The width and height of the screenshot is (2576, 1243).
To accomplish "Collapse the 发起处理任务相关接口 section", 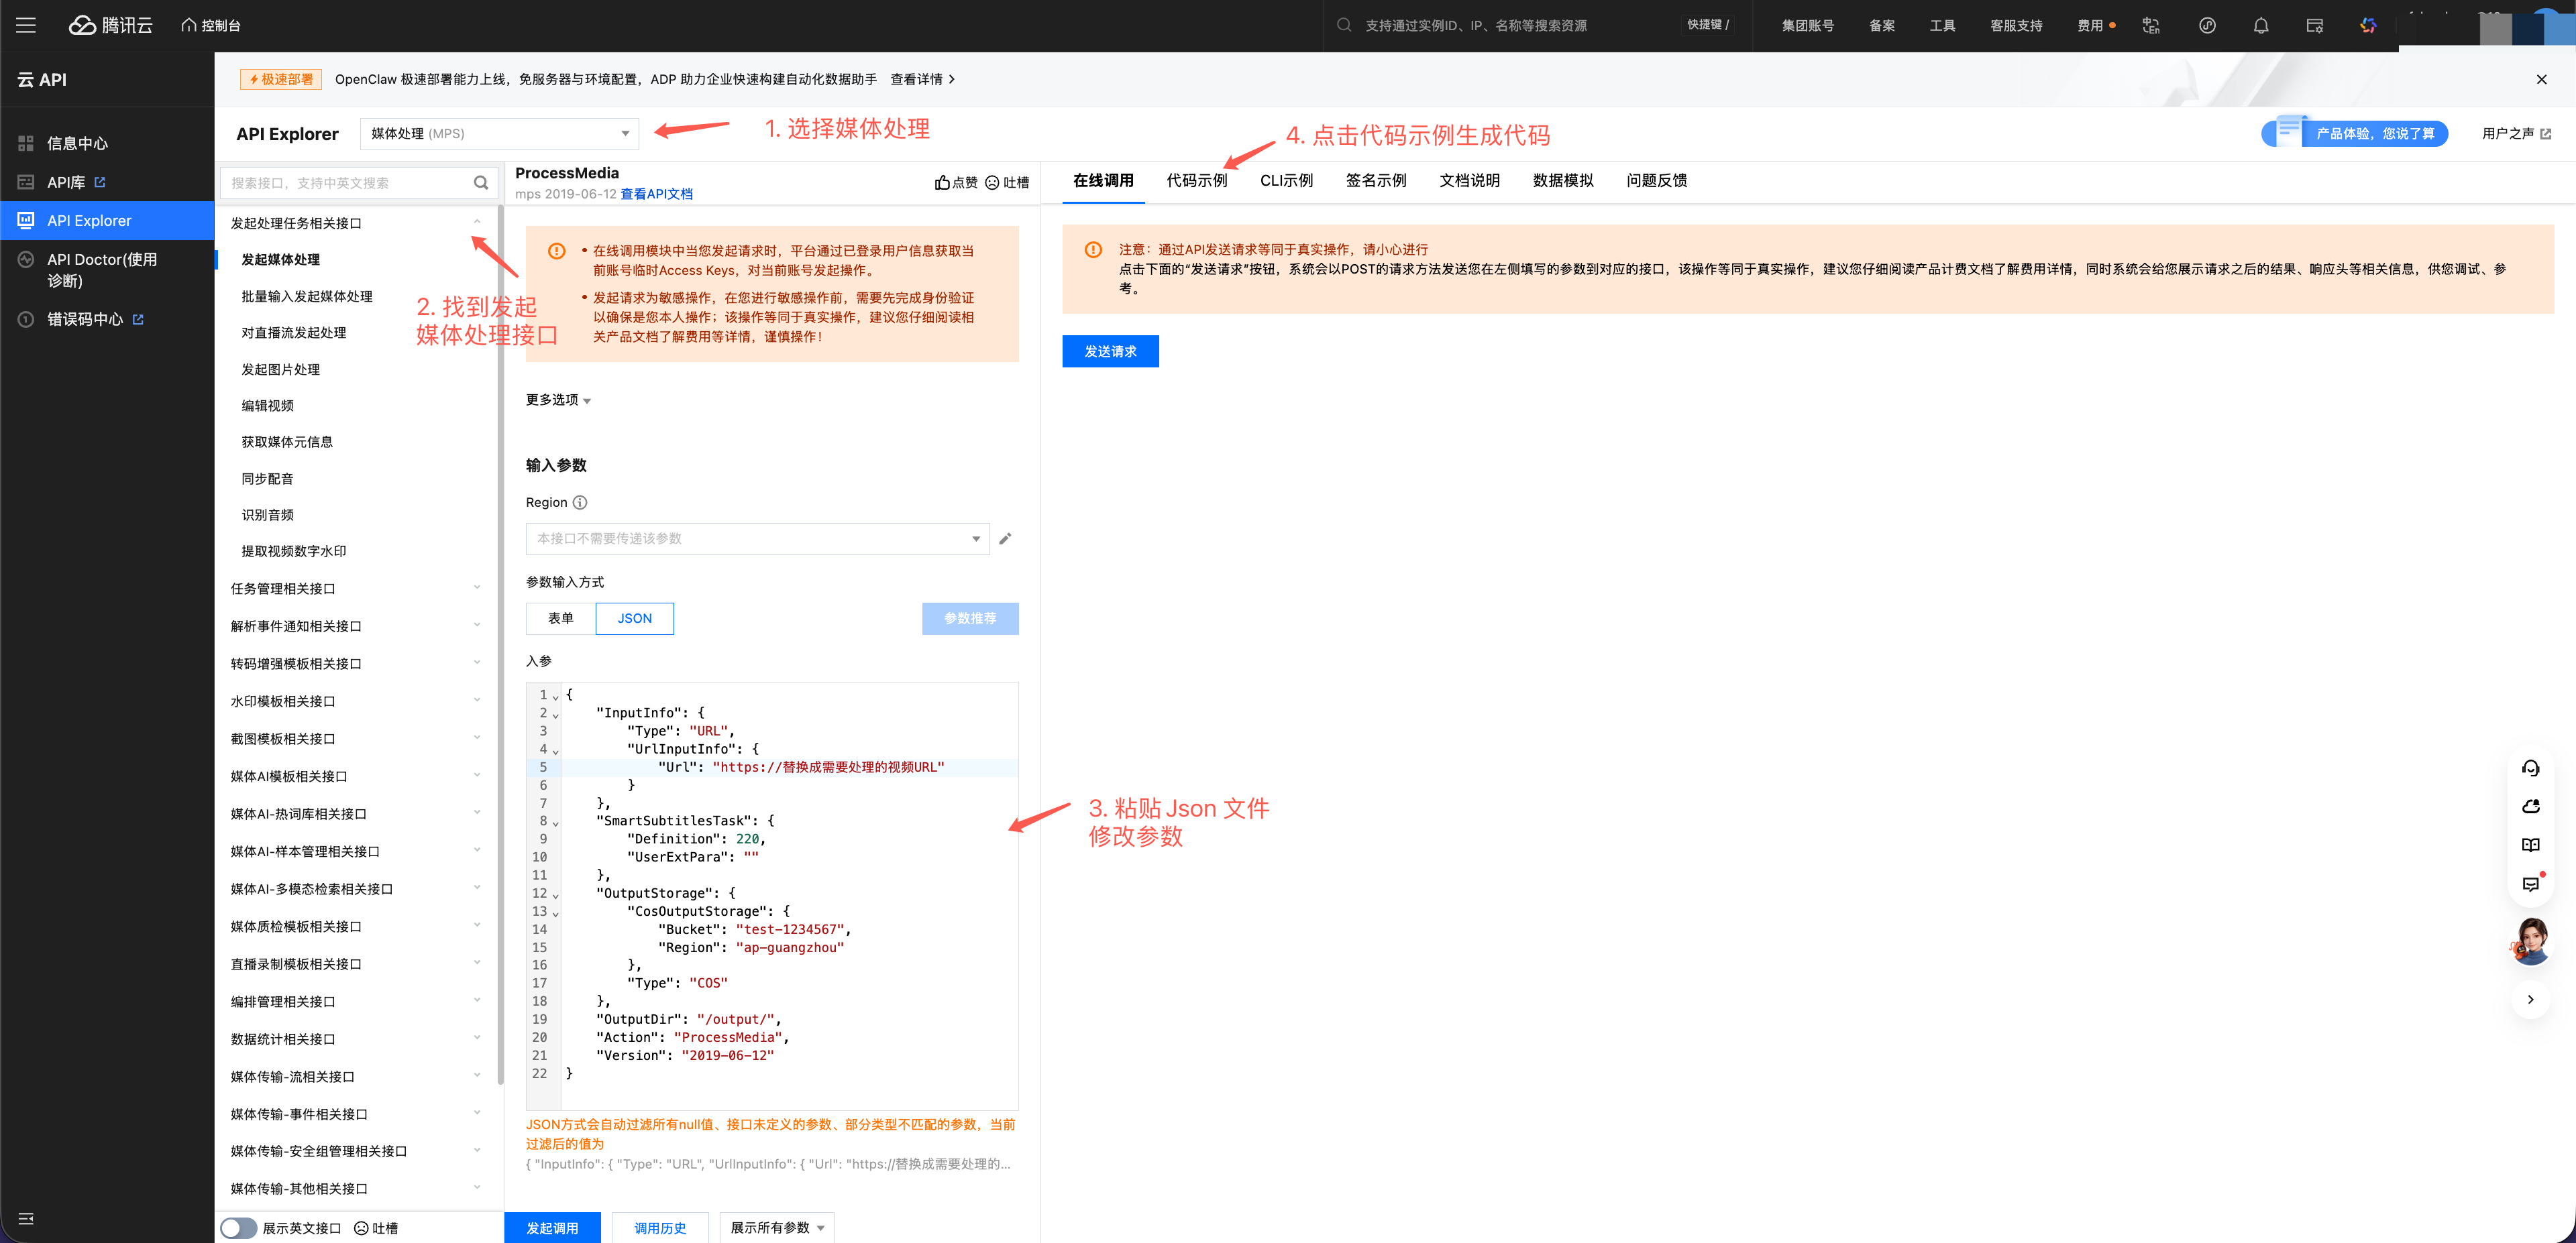I will [x=477, y=222].
